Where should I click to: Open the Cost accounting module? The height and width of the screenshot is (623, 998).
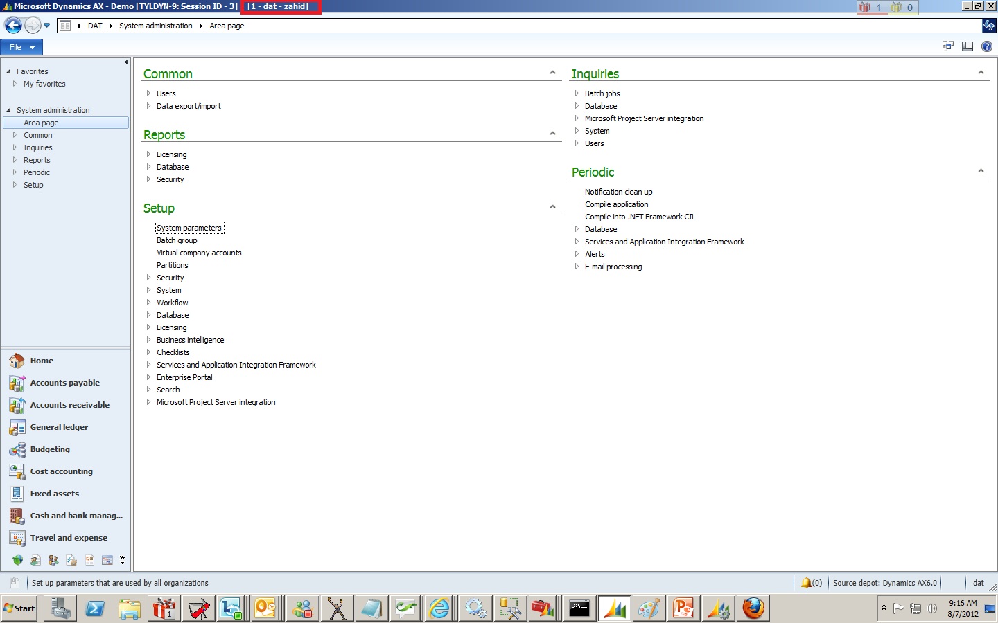(x=61, y=471)
